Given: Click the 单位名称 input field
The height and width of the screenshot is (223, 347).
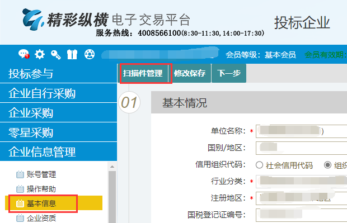Looking at the screenshot, I should 302,131.
